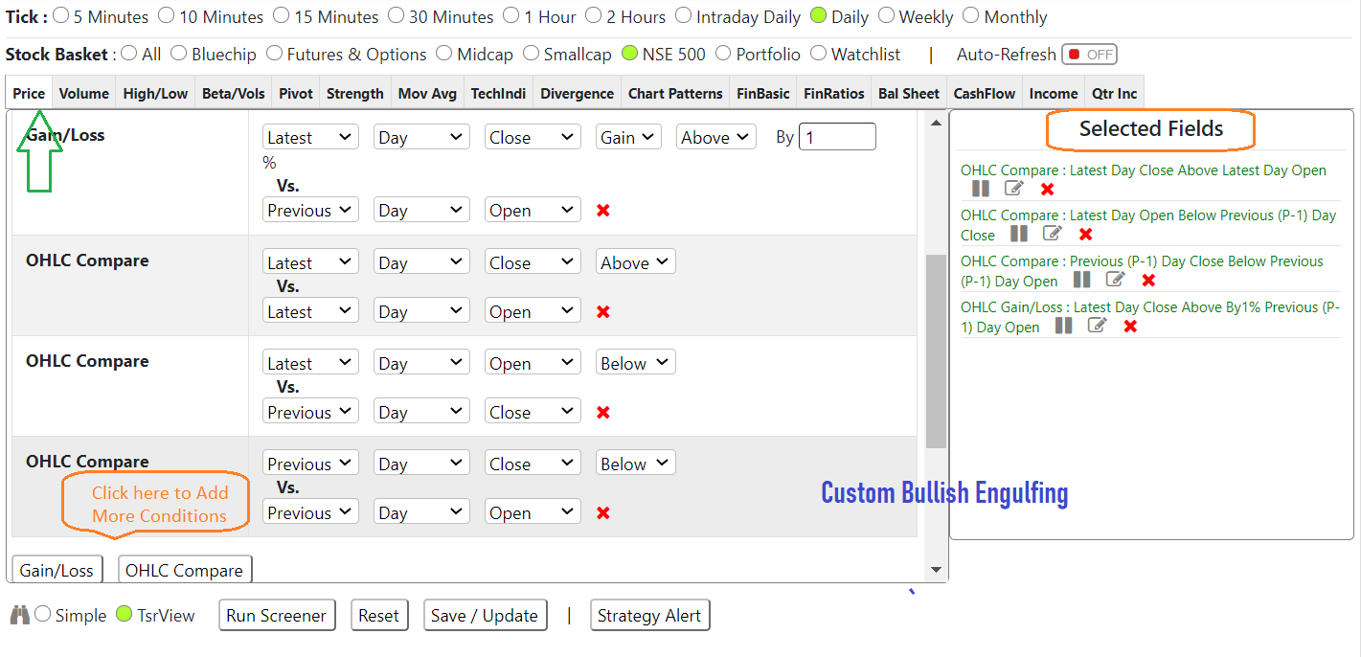The width and height of the screenshot is (1361, 657).
Task: Turn off Auto-Refresh toggle
Action: [1089, 54]
